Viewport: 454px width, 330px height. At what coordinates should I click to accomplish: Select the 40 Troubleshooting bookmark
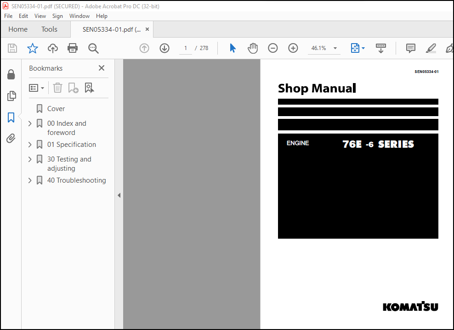[x=76, y=180]
